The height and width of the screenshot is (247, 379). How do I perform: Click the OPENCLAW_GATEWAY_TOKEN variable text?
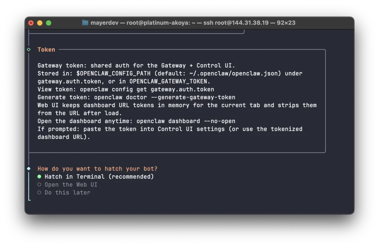168,81
